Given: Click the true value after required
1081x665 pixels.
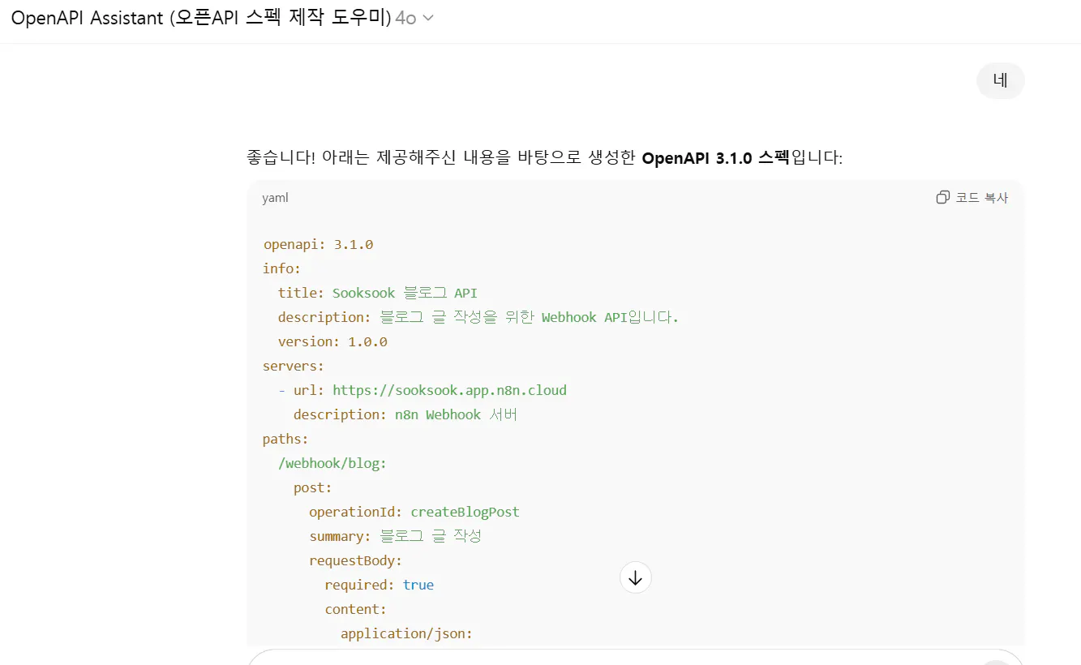Looking at the screenshot, I should [x=418, y=585].
